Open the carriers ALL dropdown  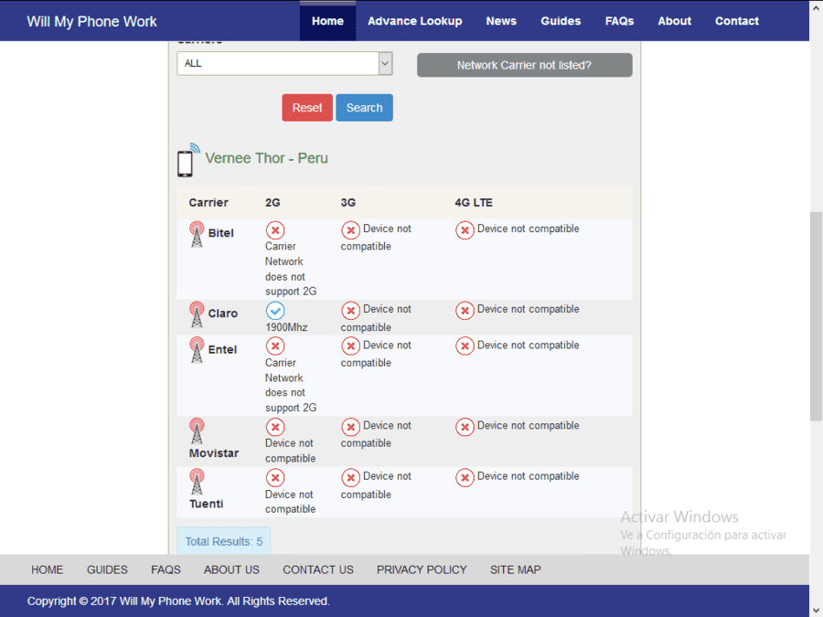pyautogui.click(x=284, y=63)
